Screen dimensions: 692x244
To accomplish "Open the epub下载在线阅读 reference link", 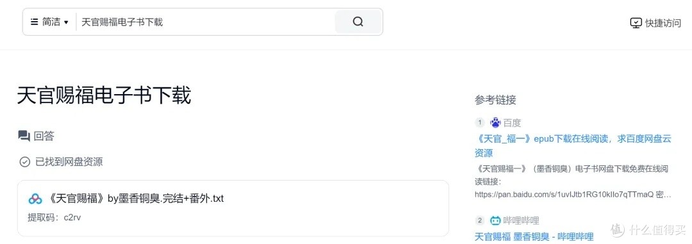I will (x=573, y=146).
